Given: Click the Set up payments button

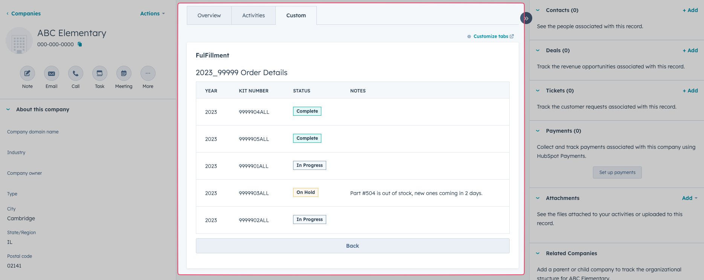Looking at the screenshot, I should tap(617, 173).
